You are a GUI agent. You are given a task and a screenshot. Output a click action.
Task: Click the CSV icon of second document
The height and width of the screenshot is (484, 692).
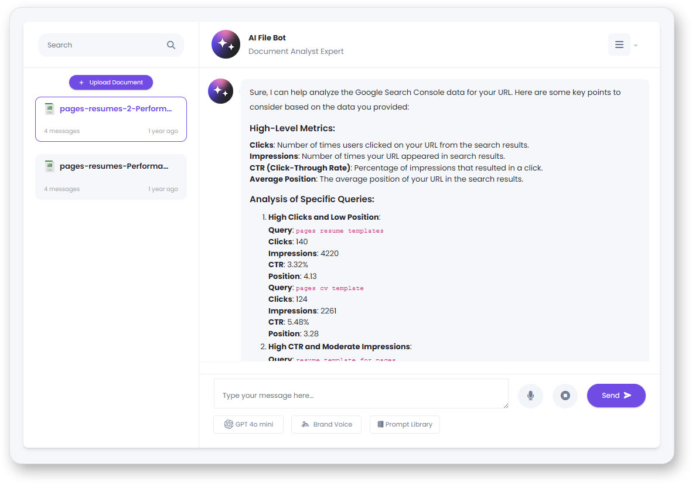click(x=50, y=166)
